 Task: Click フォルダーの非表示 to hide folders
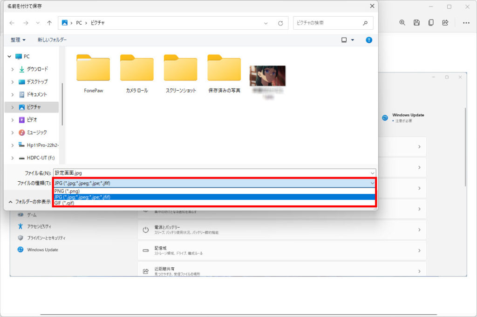(30, 202)
